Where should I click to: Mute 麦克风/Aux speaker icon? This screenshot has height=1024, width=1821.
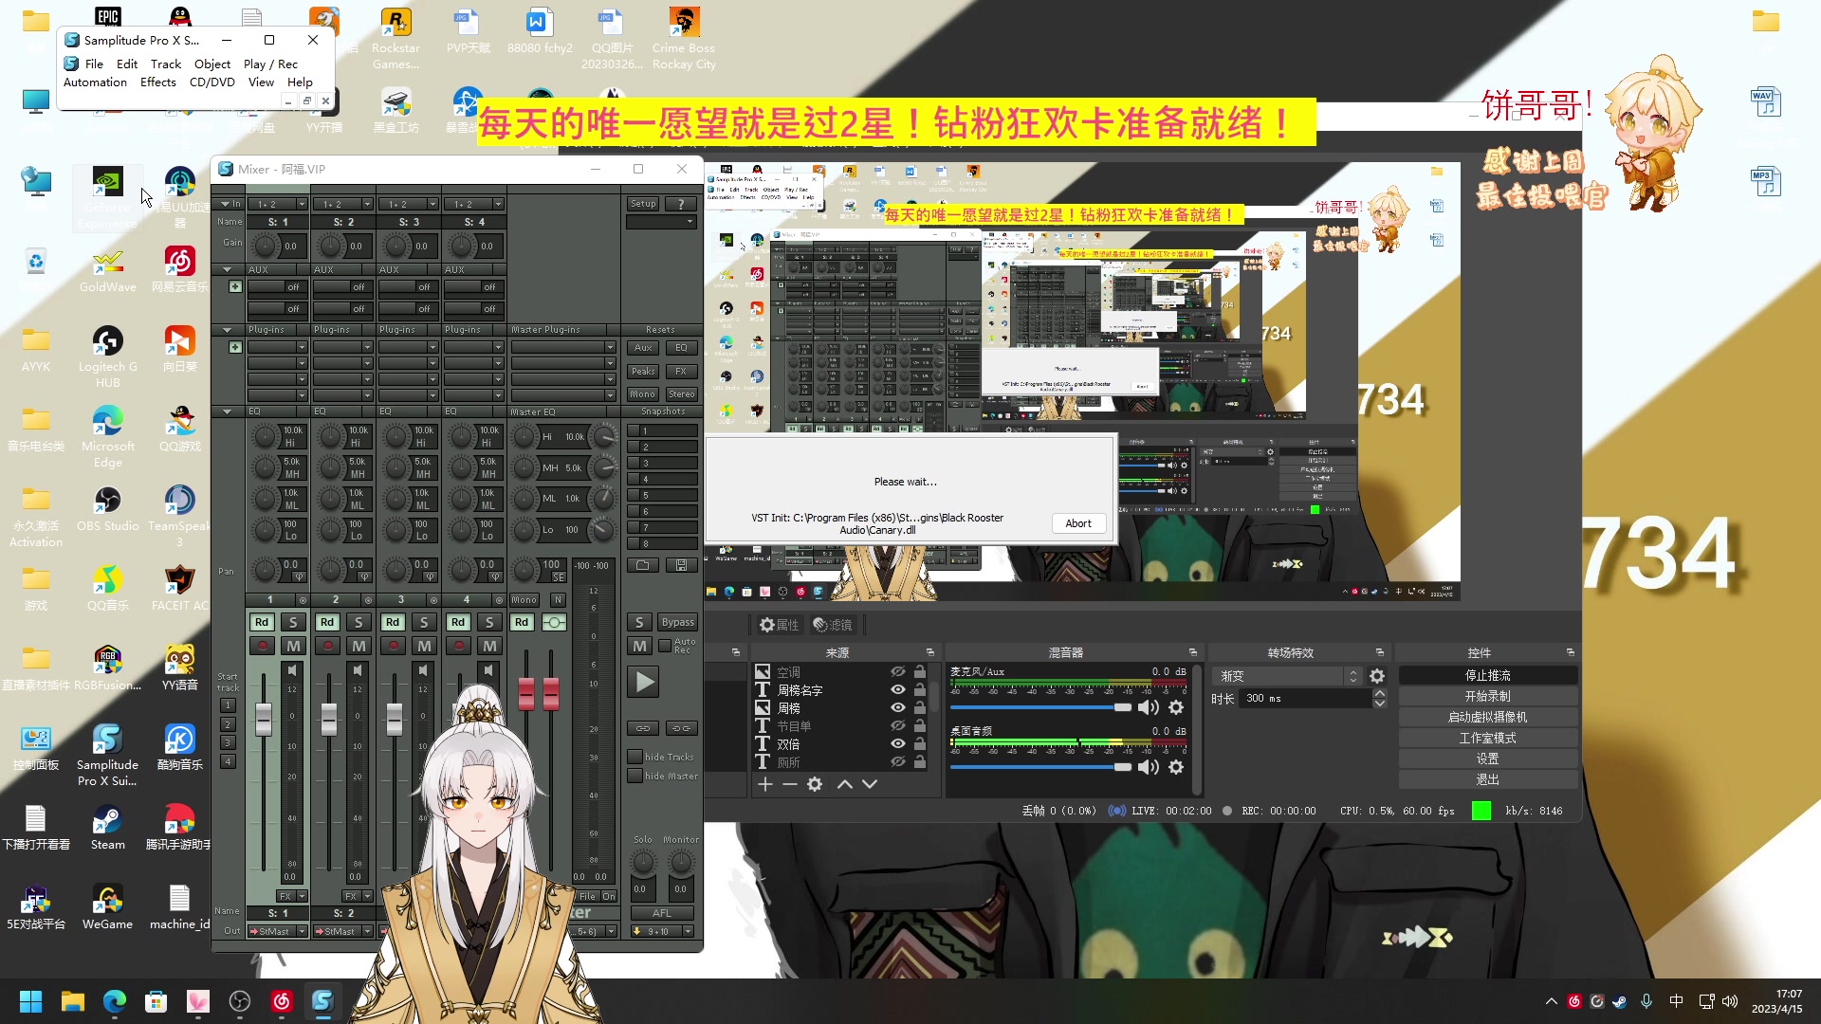pyautogui.click(x=1149, y=707)
